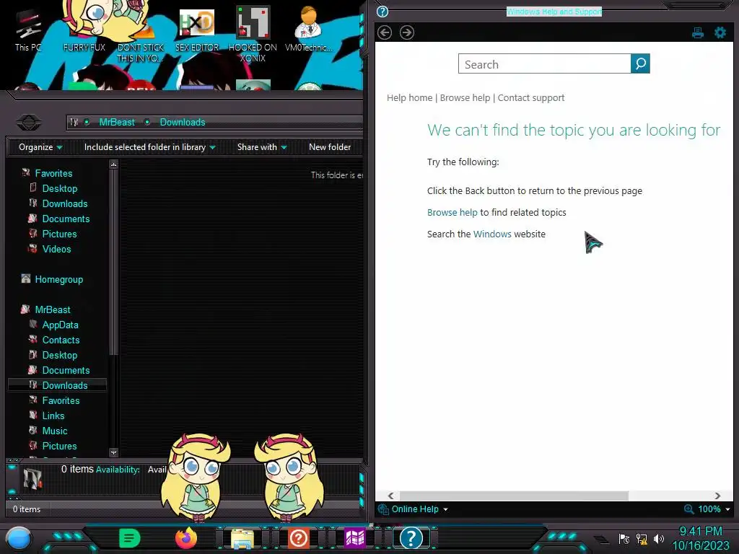This screenshot has height=554, width=739.
Task: Click the taskbar clock showing 9:41 PM
Action: pos(700,538)
